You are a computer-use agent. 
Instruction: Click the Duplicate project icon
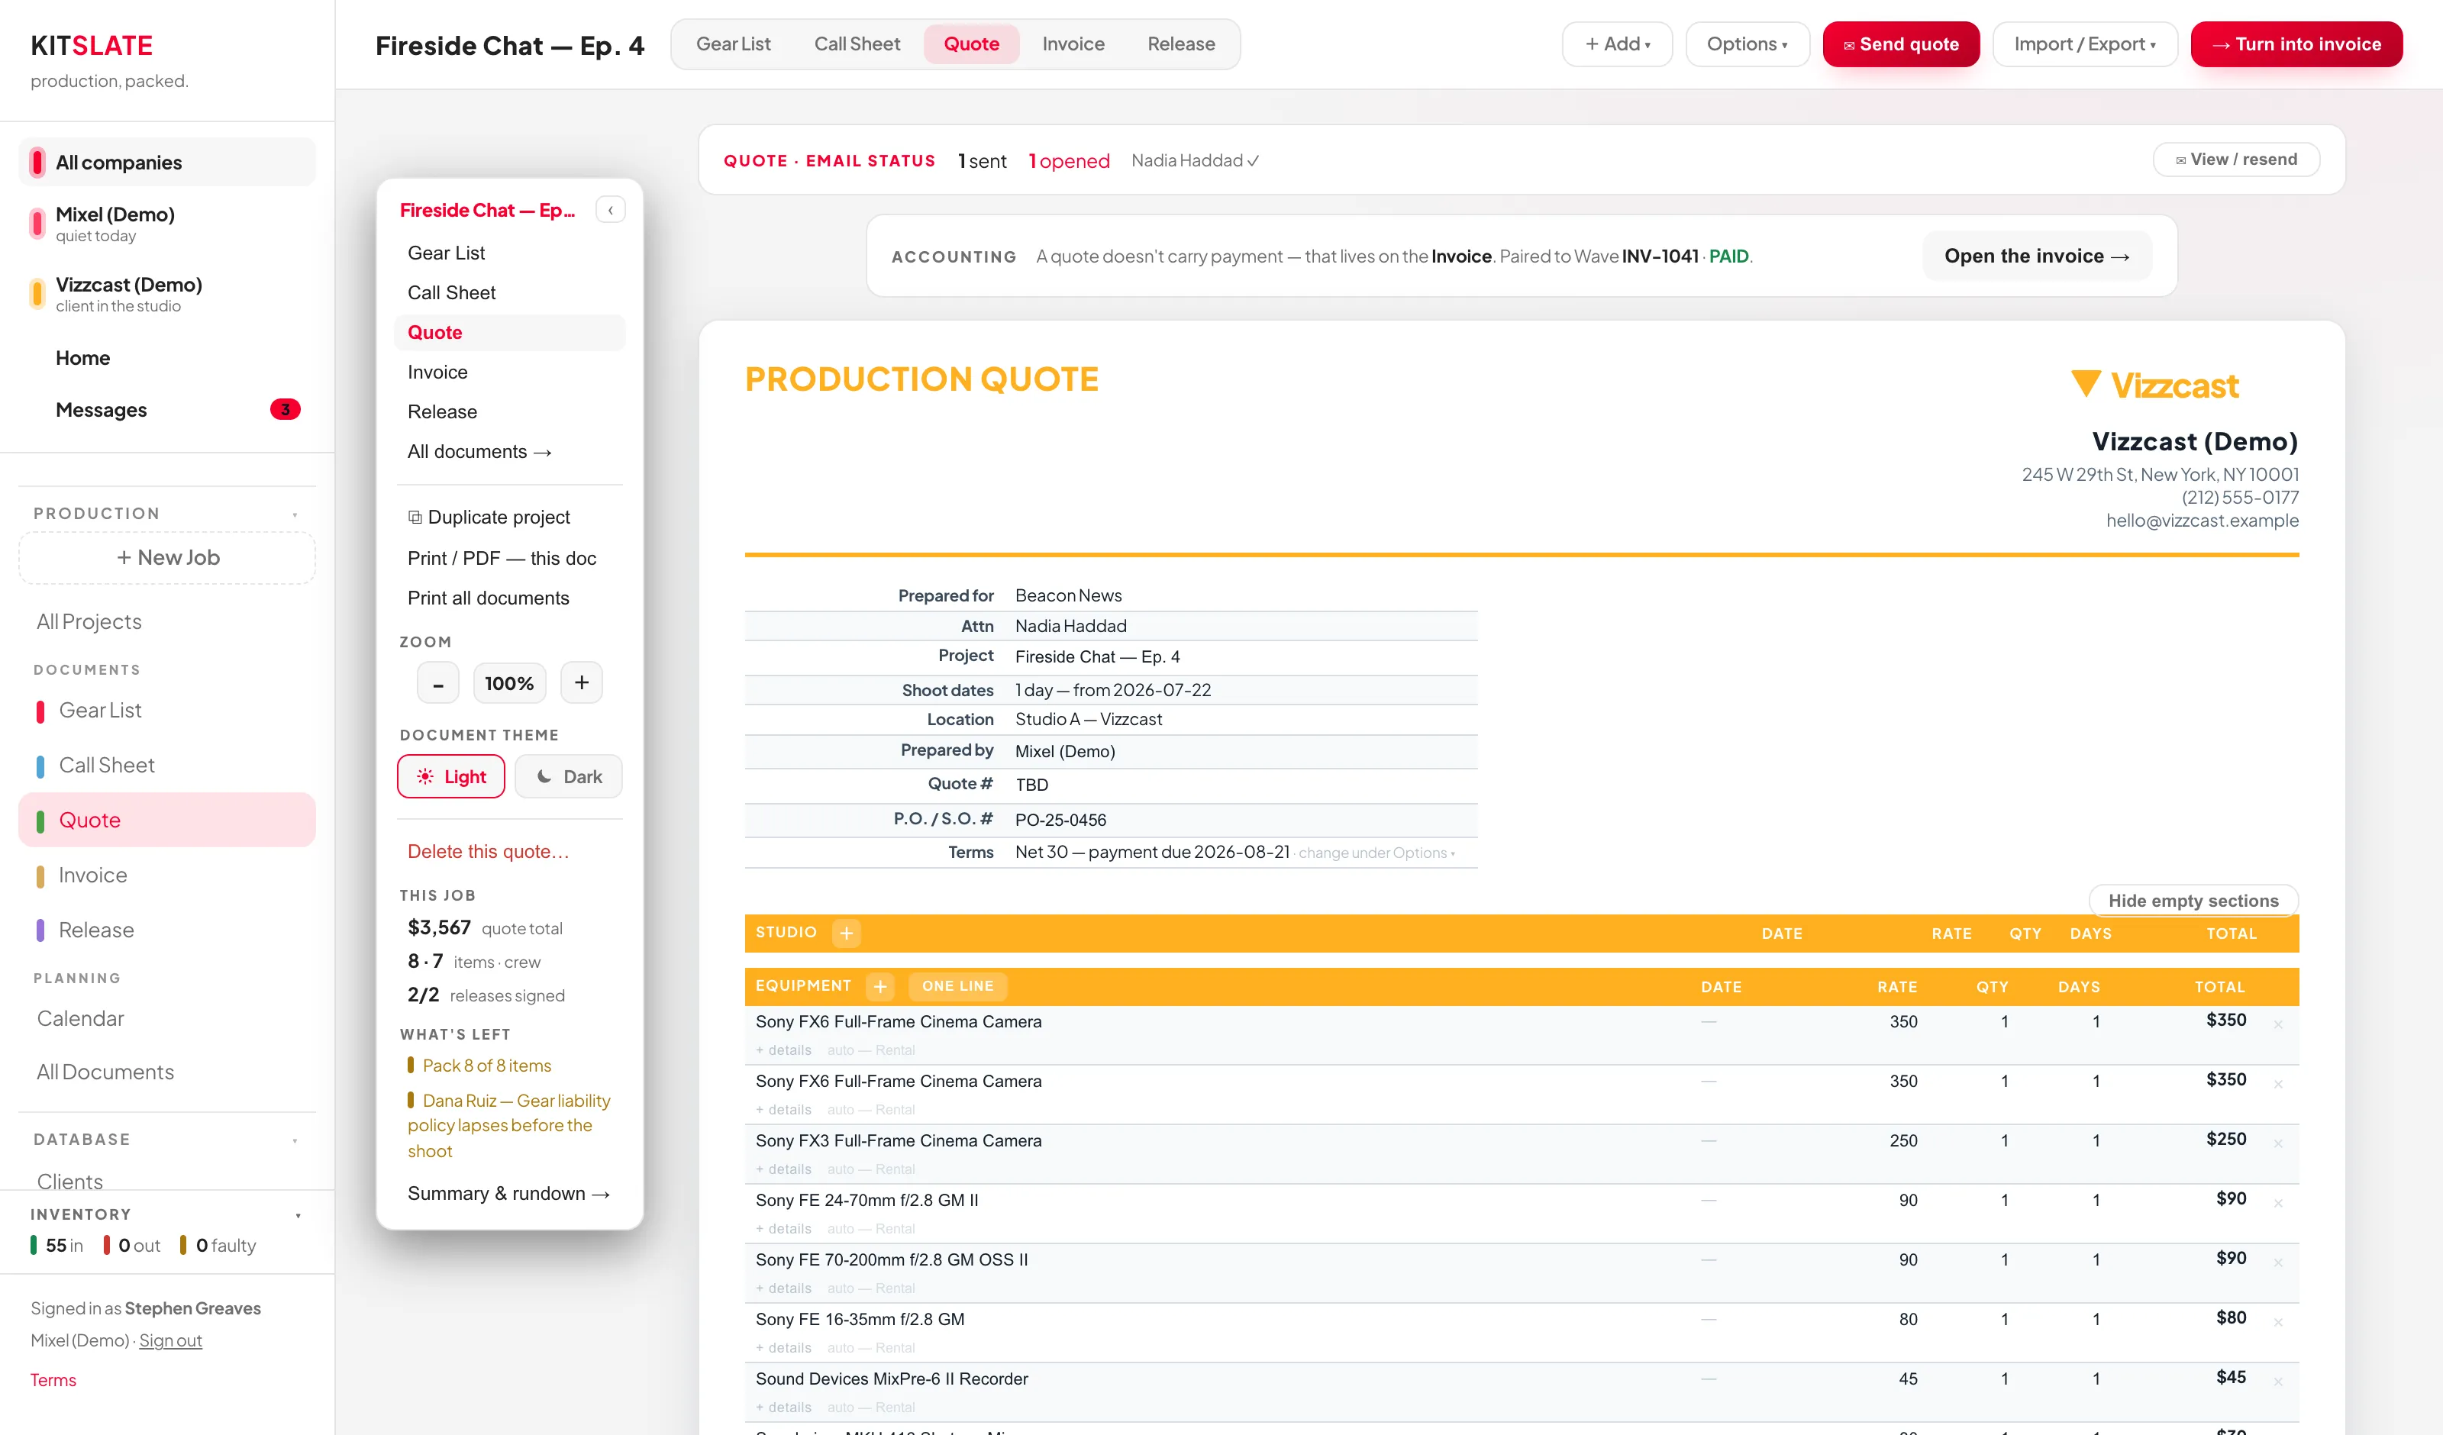pyautogui.click(x=415, y=517)
